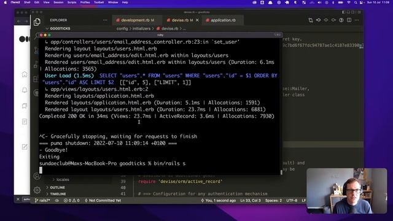The width and height of the screenshot is (393, 221).
Task: Close the devise.rb editor tab
Action: 197,20
